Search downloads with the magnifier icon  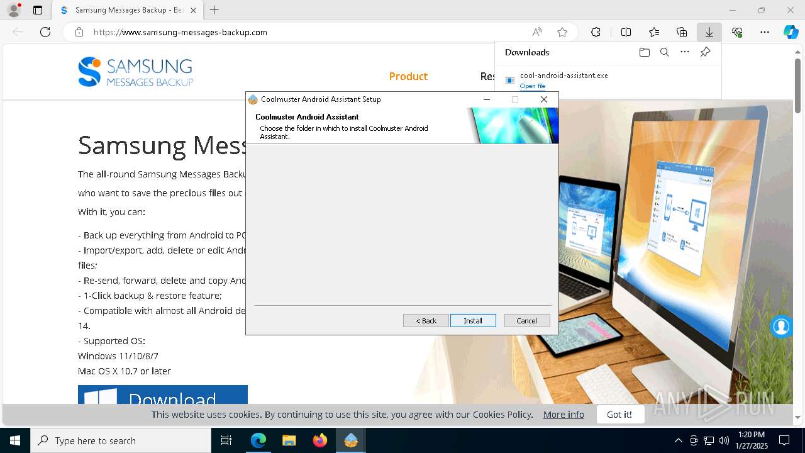pos(664,52)
